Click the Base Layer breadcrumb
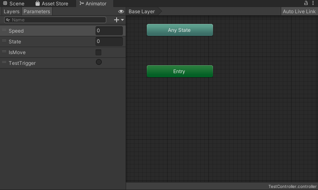This screenshot has height=190, width=318. [142, 12]
